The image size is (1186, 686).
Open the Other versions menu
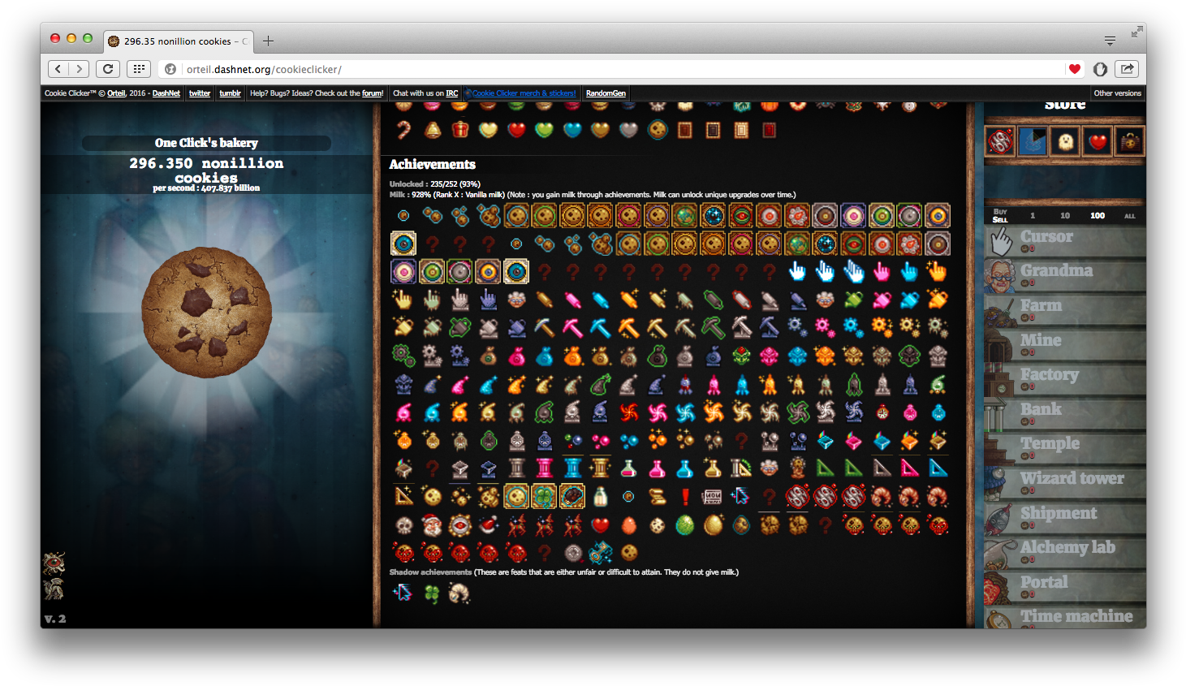coord(1118,93)
